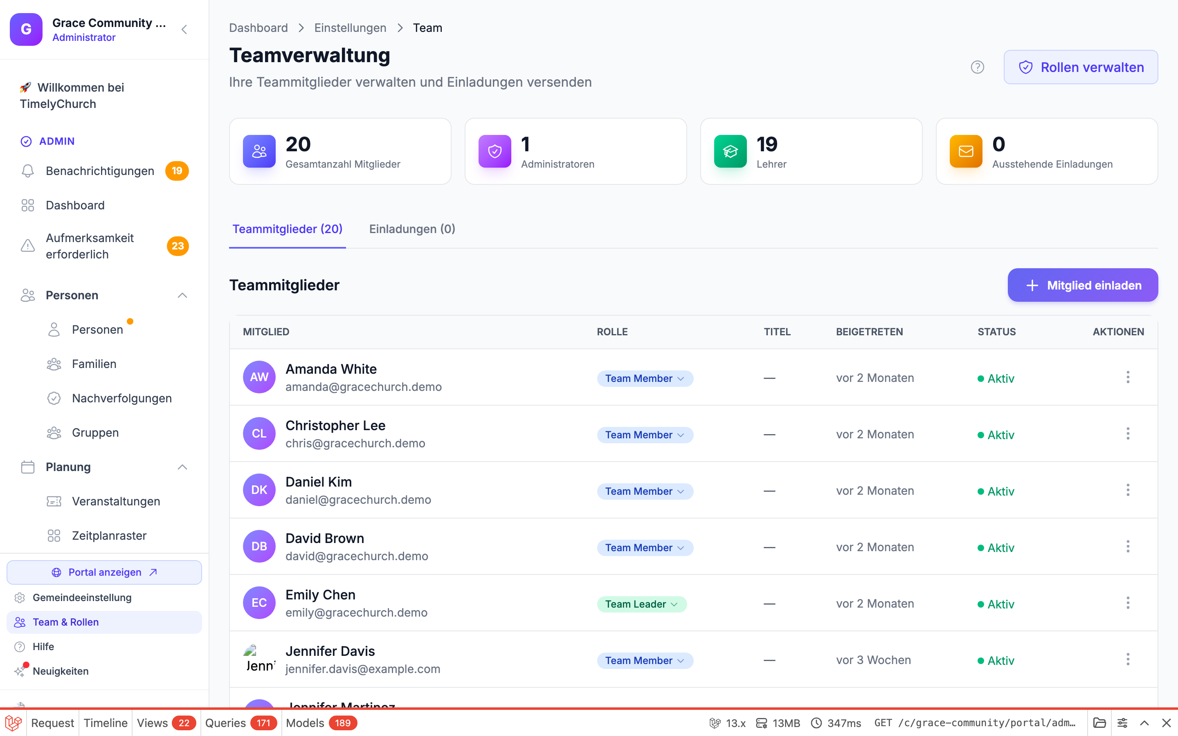This screenshot has width=1178, height=736.
Task: Open Emily Chen's Team Leader role dropdown
Action: pos(642,604)
